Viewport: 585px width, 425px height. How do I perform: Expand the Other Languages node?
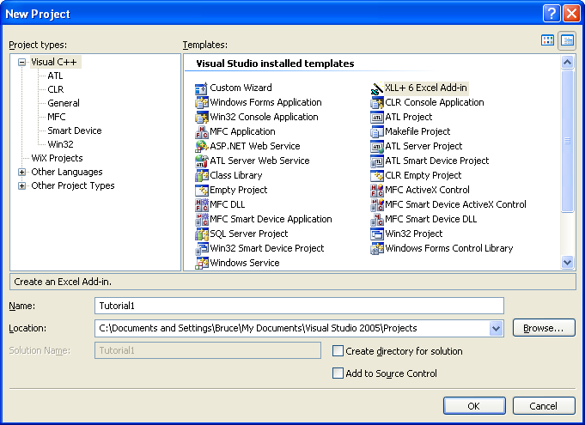click(x=22, y=172)
